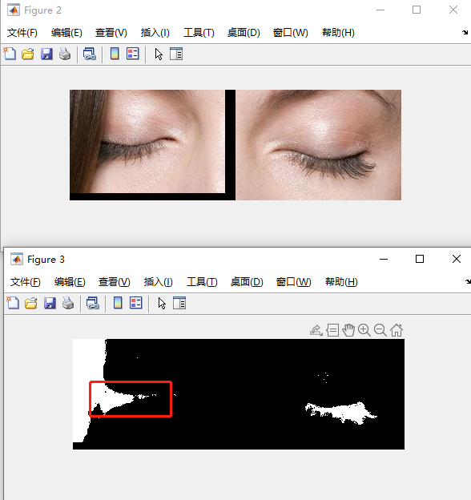Open 桌面(D) menu in Figure 2
This screenshot has width=471, height=500.
click(244, 33)
